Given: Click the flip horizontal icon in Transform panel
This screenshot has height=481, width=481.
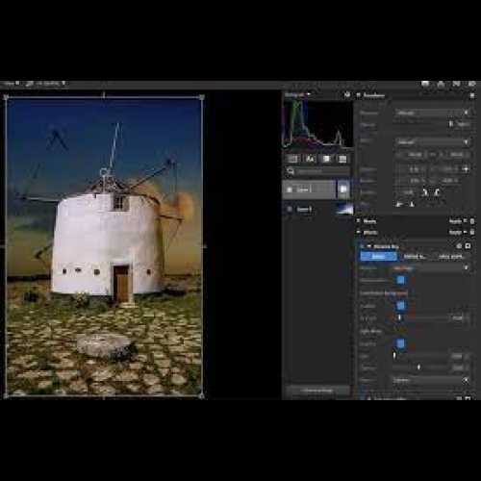Looking at the screenshot, I should click(x=399, y=204).
